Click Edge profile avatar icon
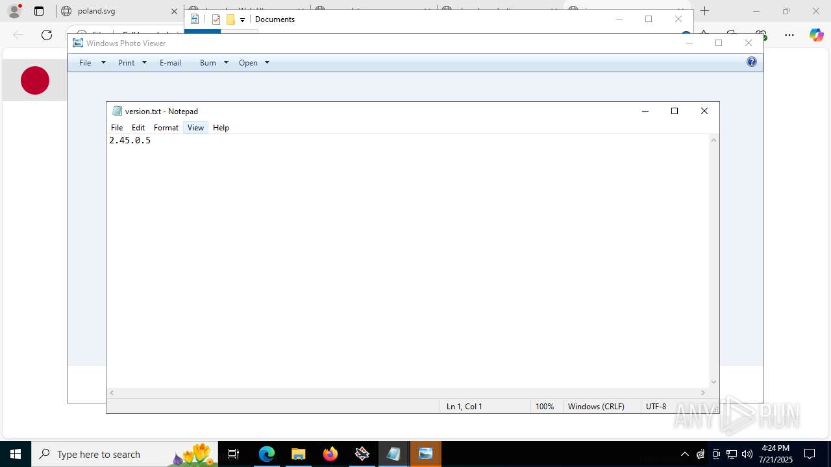The height and width of the screenshot is (467, 831). (x=14, y=11)
